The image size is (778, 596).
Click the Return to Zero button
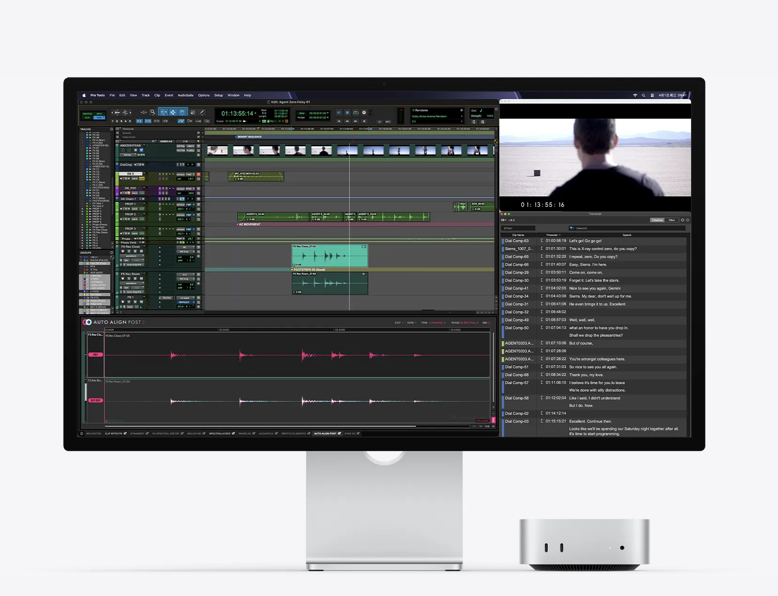[x=339, y=121]
